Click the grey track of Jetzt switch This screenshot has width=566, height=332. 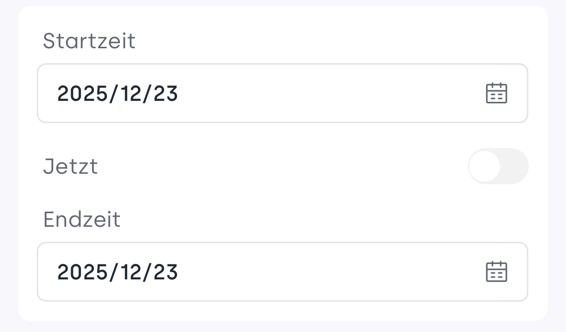(515, 166)
